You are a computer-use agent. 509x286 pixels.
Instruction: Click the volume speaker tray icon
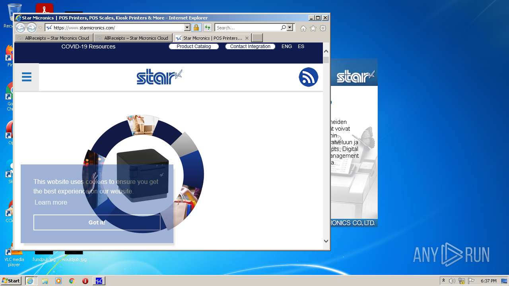[x=452, y=281]
